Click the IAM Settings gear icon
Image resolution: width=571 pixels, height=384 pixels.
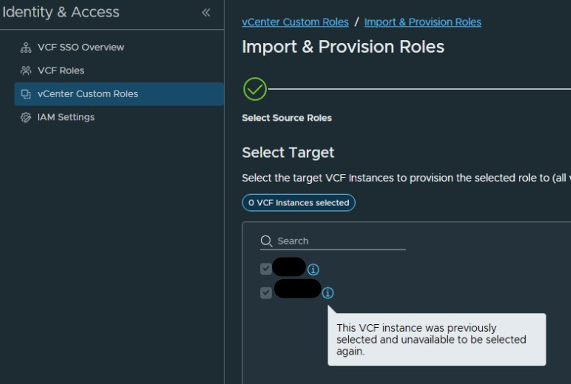click(26, 117)
